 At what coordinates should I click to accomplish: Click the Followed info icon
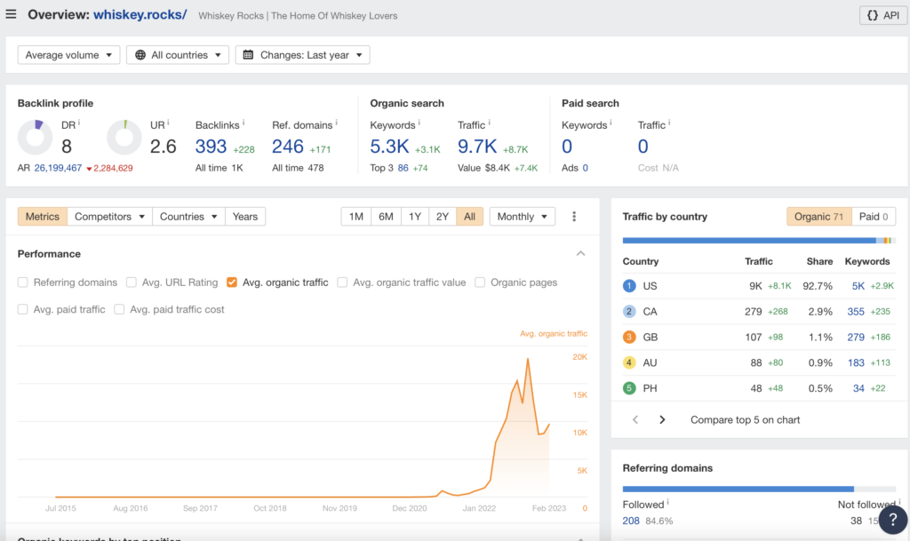click(668, 502)
